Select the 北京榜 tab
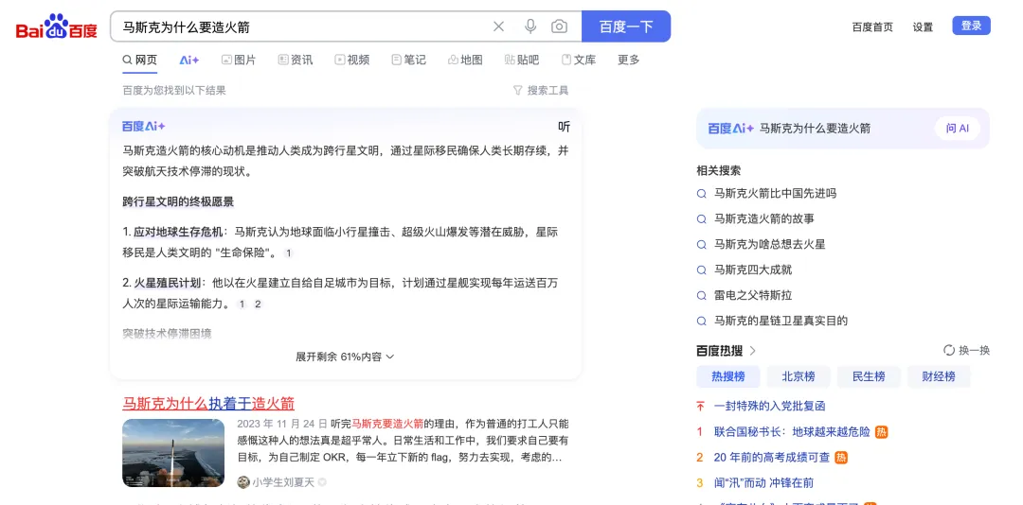Viewport: 1023px width, 505px height. coord(798,376)
